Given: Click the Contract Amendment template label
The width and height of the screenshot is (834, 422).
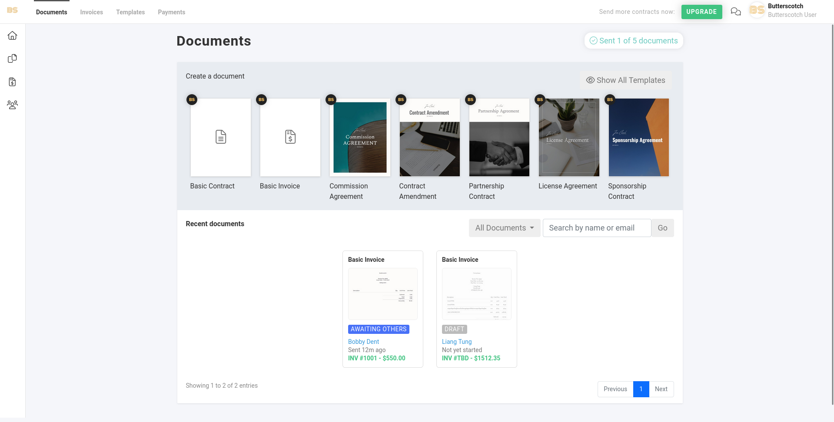Looking at the screenshot, I should 418,191.
